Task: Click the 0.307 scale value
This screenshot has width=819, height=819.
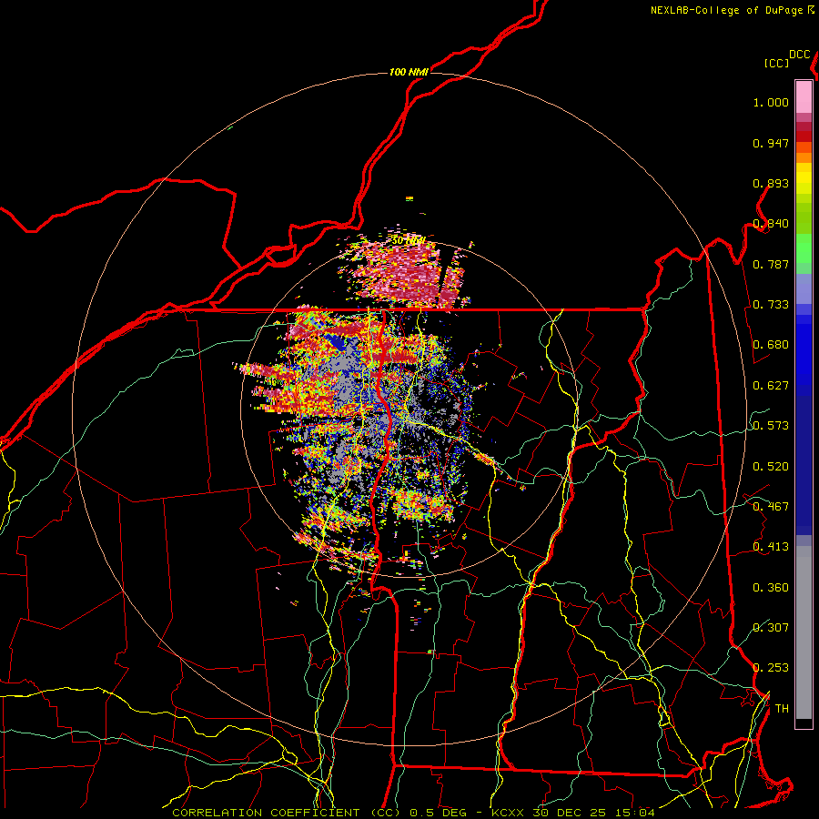Action: click(x=771, y=628)
